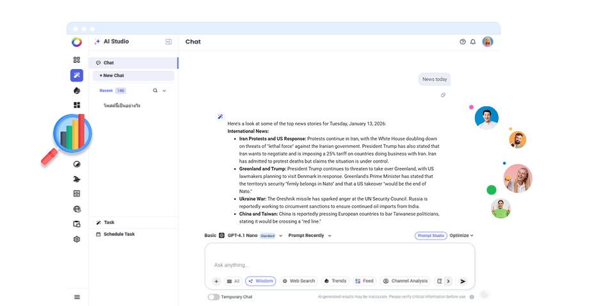603x306 pixels.
Task: Open the user profile avatar
Action: point(488,42)
